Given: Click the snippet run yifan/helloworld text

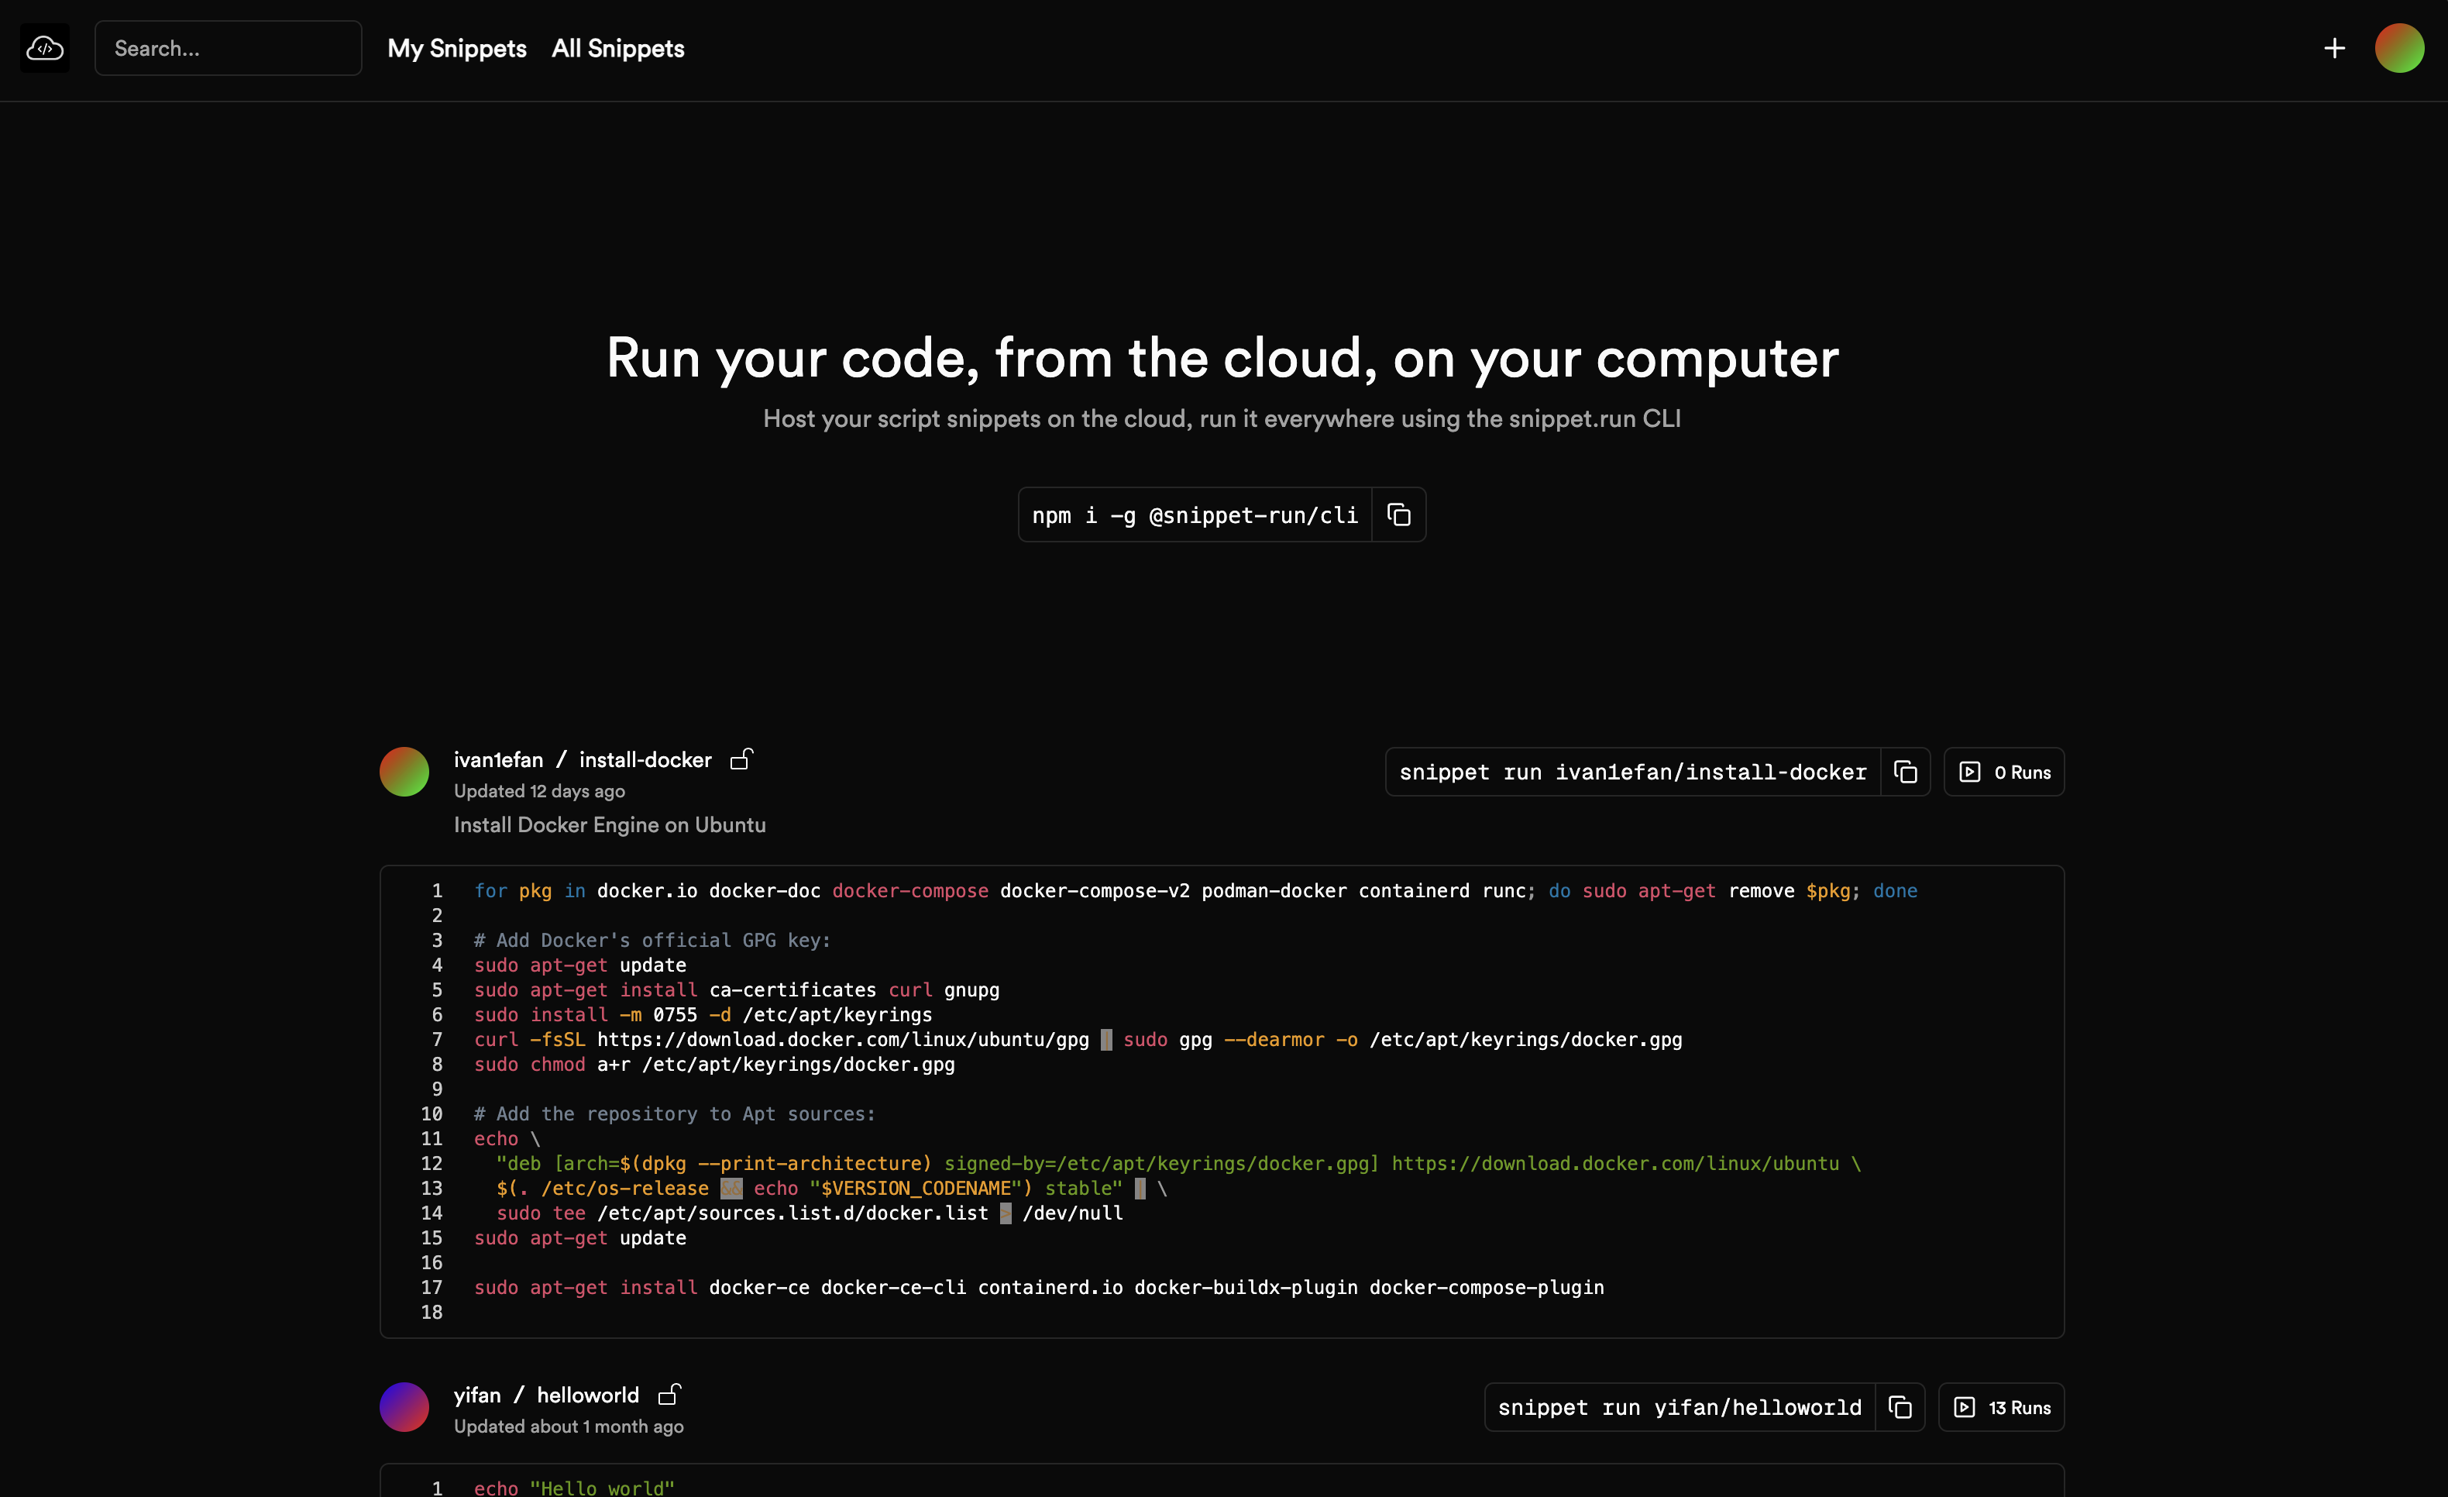Looking at the screenshot, I should (1679, 1406).
